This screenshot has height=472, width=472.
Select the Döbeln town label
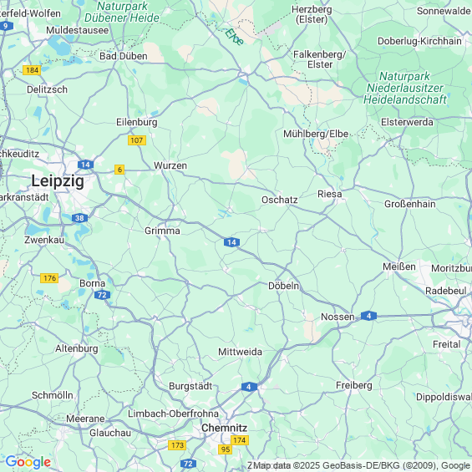283,286
